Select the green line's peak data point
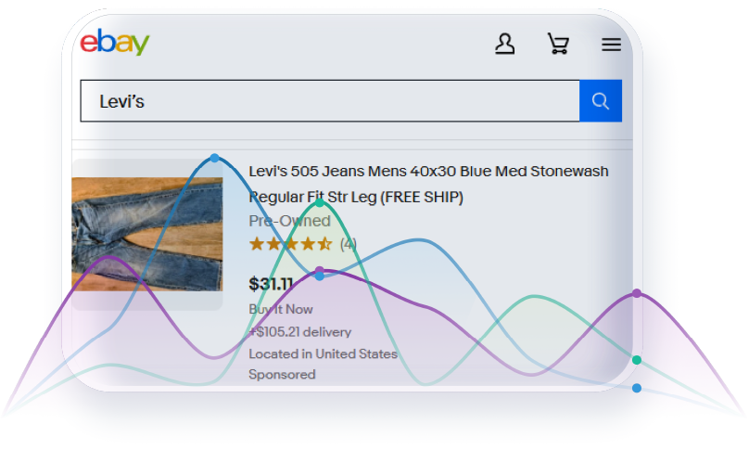Viewport: 749px width, 450px height. pyautogui.click(x=319, y=201)
